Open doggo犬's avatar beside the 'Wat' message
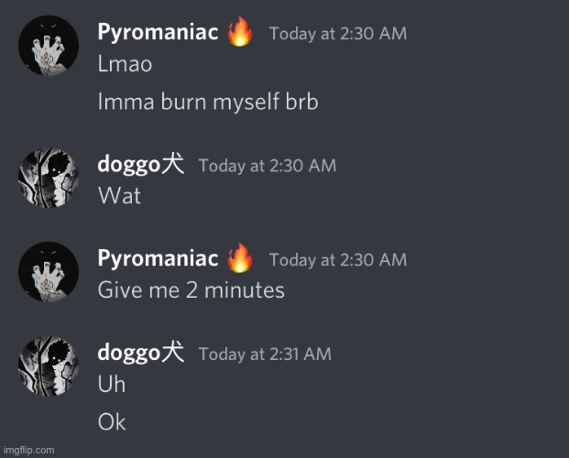The width and height of the screenshot is (569, 458). coord(49,178)
